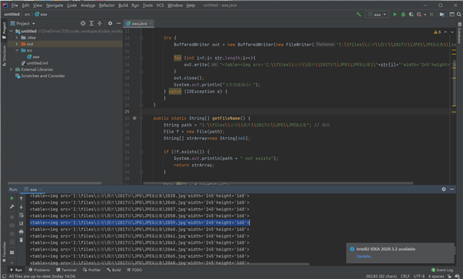Screen dimensions: 463x279
Task: Toggle soft-wrap in the Run console
Action: (21, 215)
